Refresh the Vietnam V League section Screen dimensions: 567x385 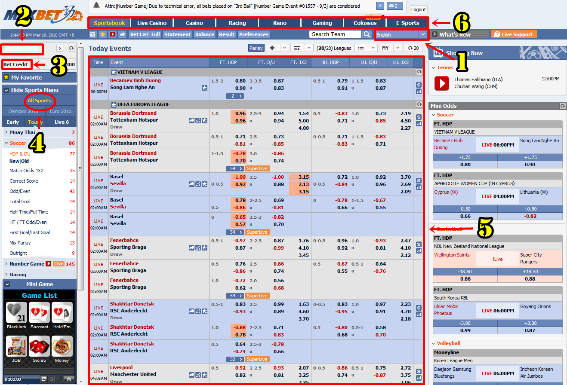(419, 72)
